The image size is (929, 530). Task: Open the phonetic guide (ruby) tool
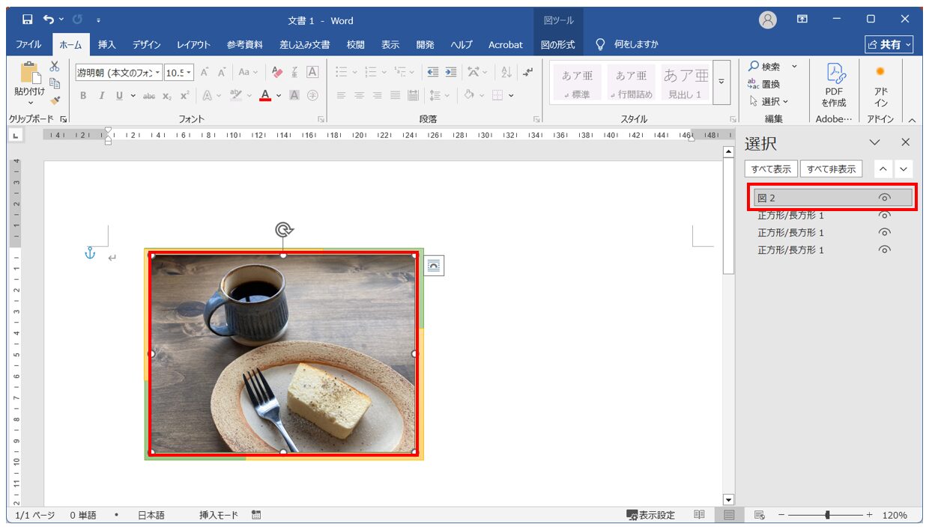coord(295,73)
